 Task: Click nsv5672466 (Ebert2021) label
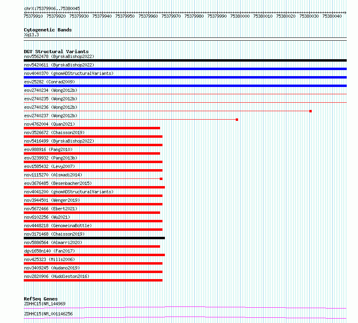click(51, 209)
